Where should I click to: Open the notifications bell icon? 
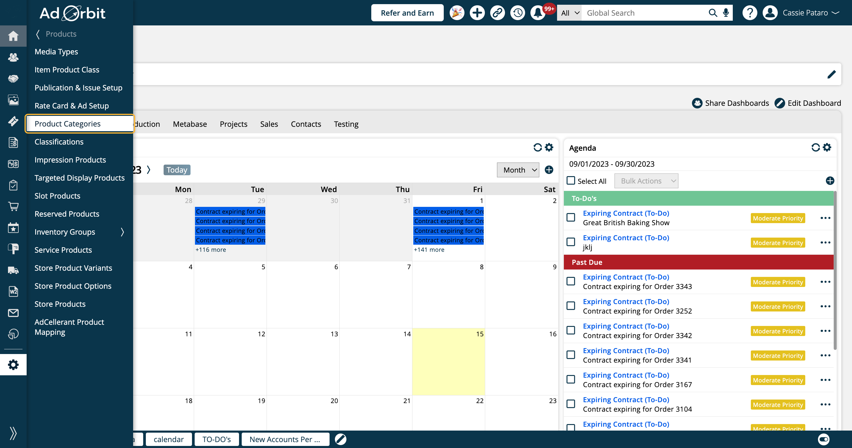pyautogui.click(x=538, y=13)
